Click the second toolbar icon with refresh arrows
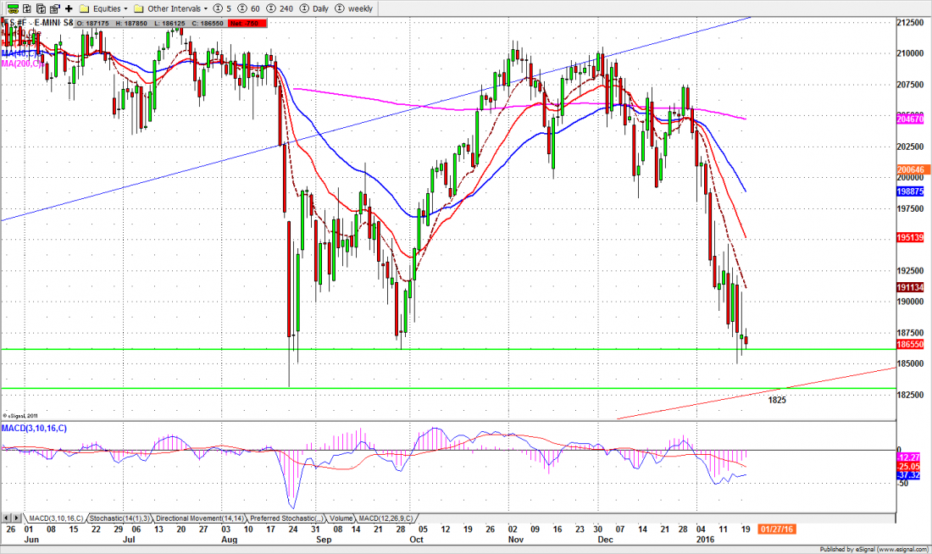The height and width of the screenshot is (554, 932). pyautogui.click(x=28, y=8)
